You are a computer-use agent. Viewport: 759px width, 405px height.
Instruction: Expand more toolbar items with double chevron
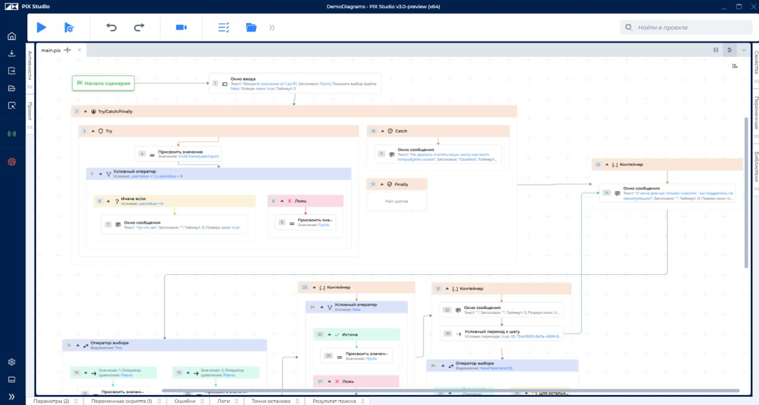click(x=272, y=27)
